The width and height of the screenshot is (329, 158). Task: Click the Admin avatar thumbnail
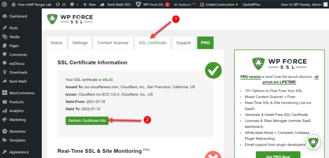tap(325, 5)
